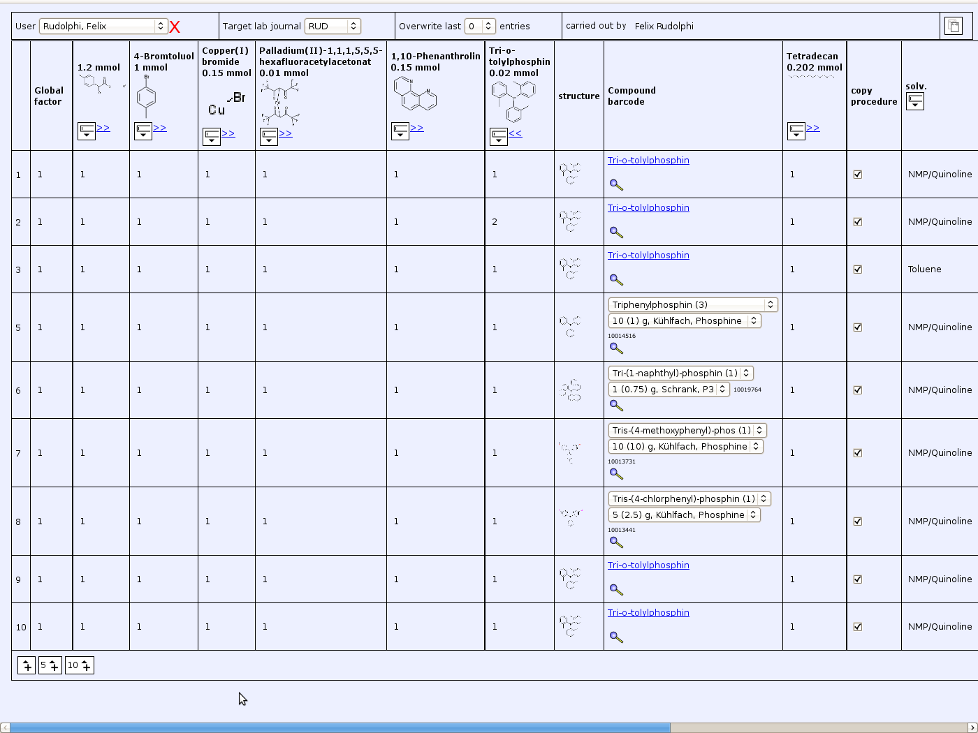Image resolution: width=978 pixels, height=733 pixels.
Task: Open Tris-(4-methoxyphenyl)-phos (1) dropdown
Action: click(x=687, y=431)
